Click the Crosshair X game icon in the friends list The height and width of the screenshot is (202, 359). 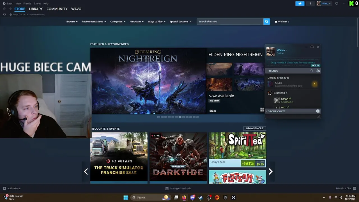270,93
